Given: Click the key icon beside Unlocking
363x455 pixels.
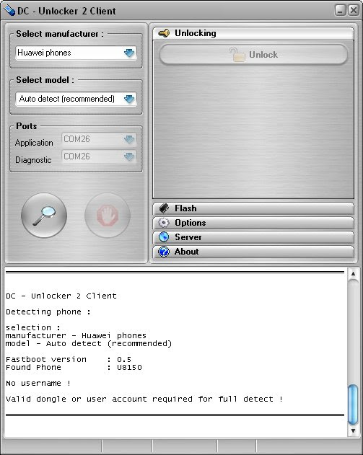Looking at the screenshot, I should point(164,33).
